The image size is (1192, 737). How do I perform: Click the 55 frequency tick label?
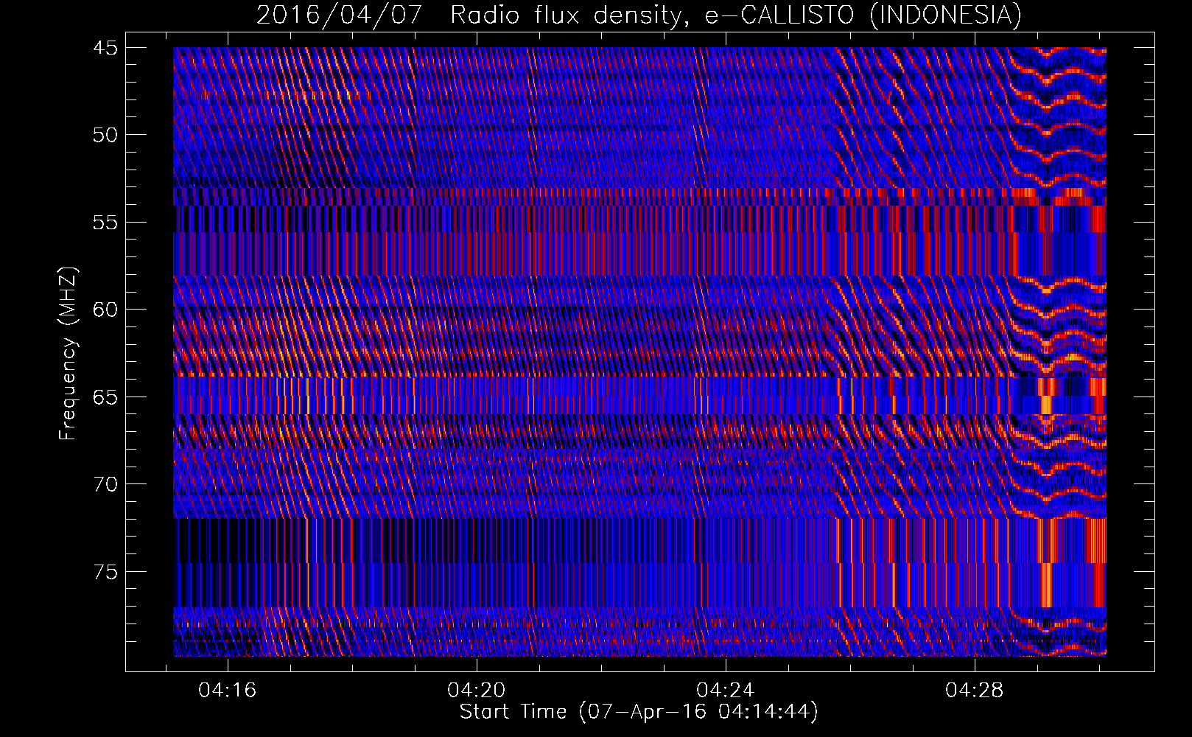(105, 223)
